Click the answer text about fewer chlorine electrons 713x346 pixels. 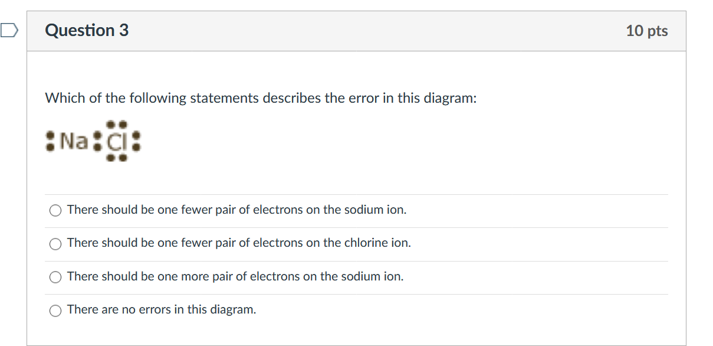[x=239, y=243]
